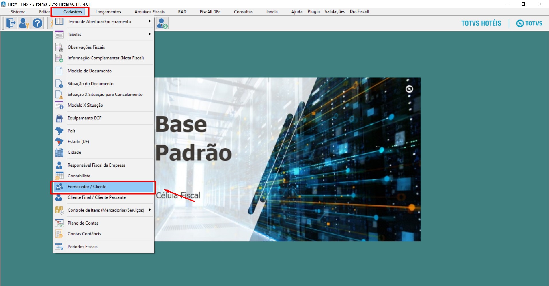Open the Consultas menu
Image resolution: width=549 pixels, height=286 pixels.
[243, 12]
